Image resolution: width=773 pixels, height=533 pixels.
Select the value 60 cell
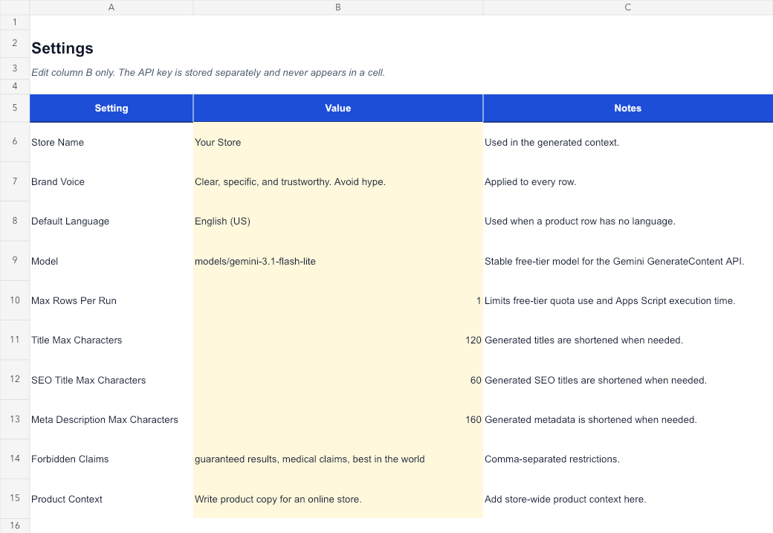point(337,380)
